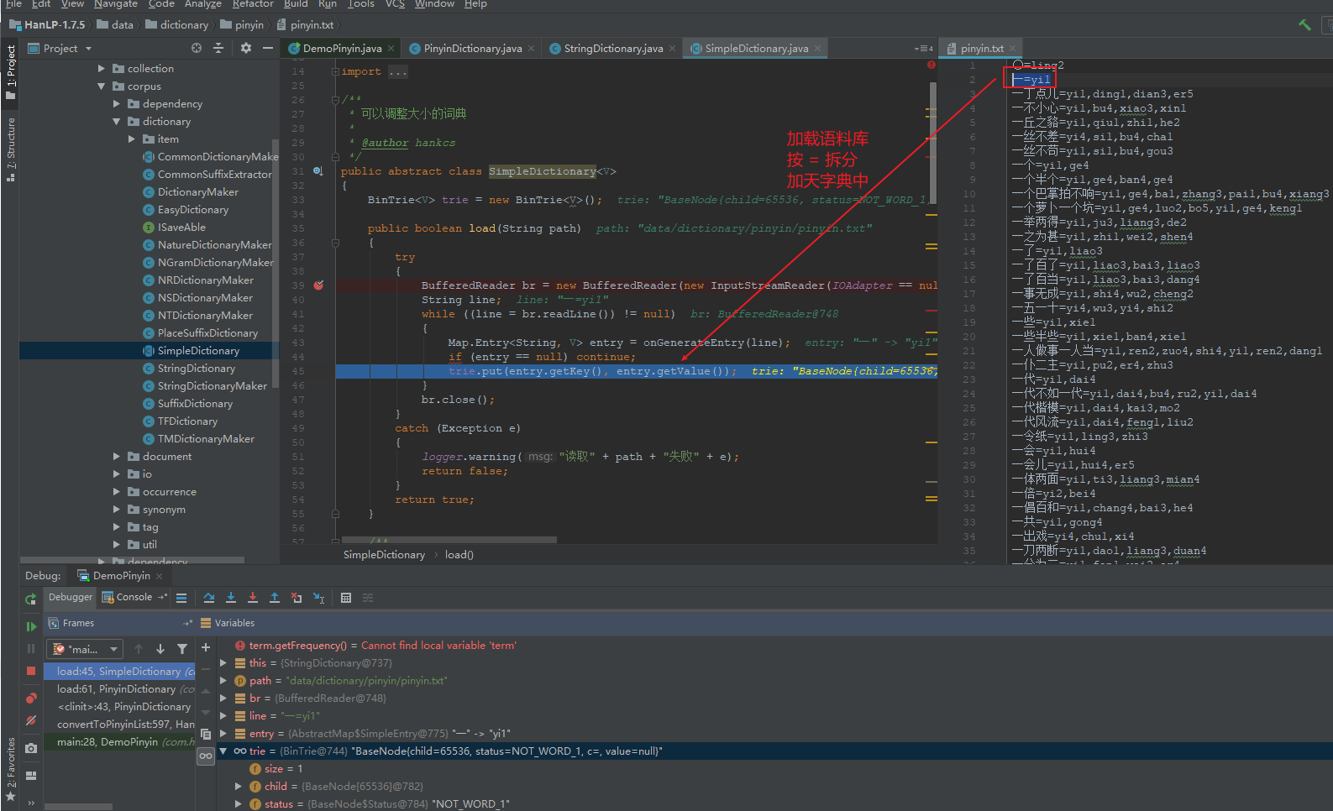This screenshot has height=811, width=1333.
Task: Expand the item folder
Action: [x=132, y=139]
